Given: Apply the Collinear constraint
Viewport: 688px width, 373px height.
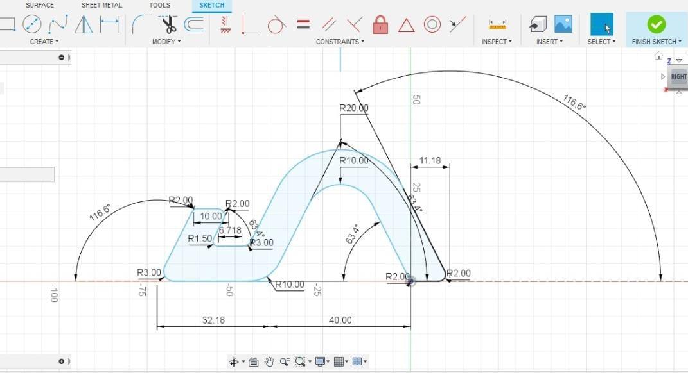Looking at the screenshot, I should [457, 24].
